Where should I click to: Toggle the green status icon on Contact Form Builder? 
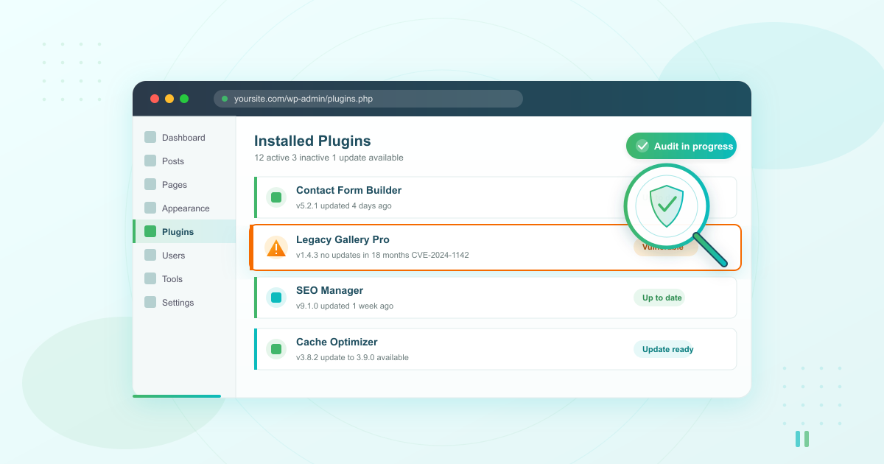pyautogui.click(x=276, y=197)
